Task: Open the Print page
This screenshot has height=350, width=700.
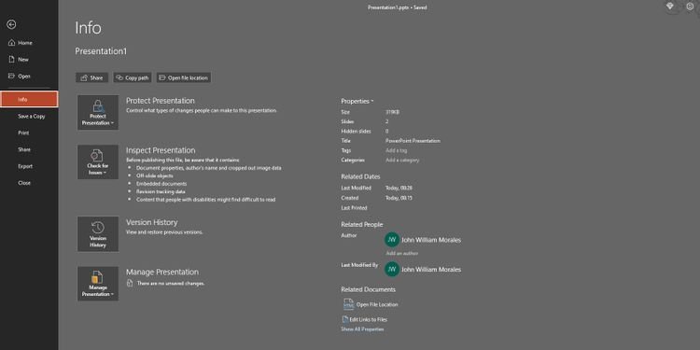Action: coord(29,133)
